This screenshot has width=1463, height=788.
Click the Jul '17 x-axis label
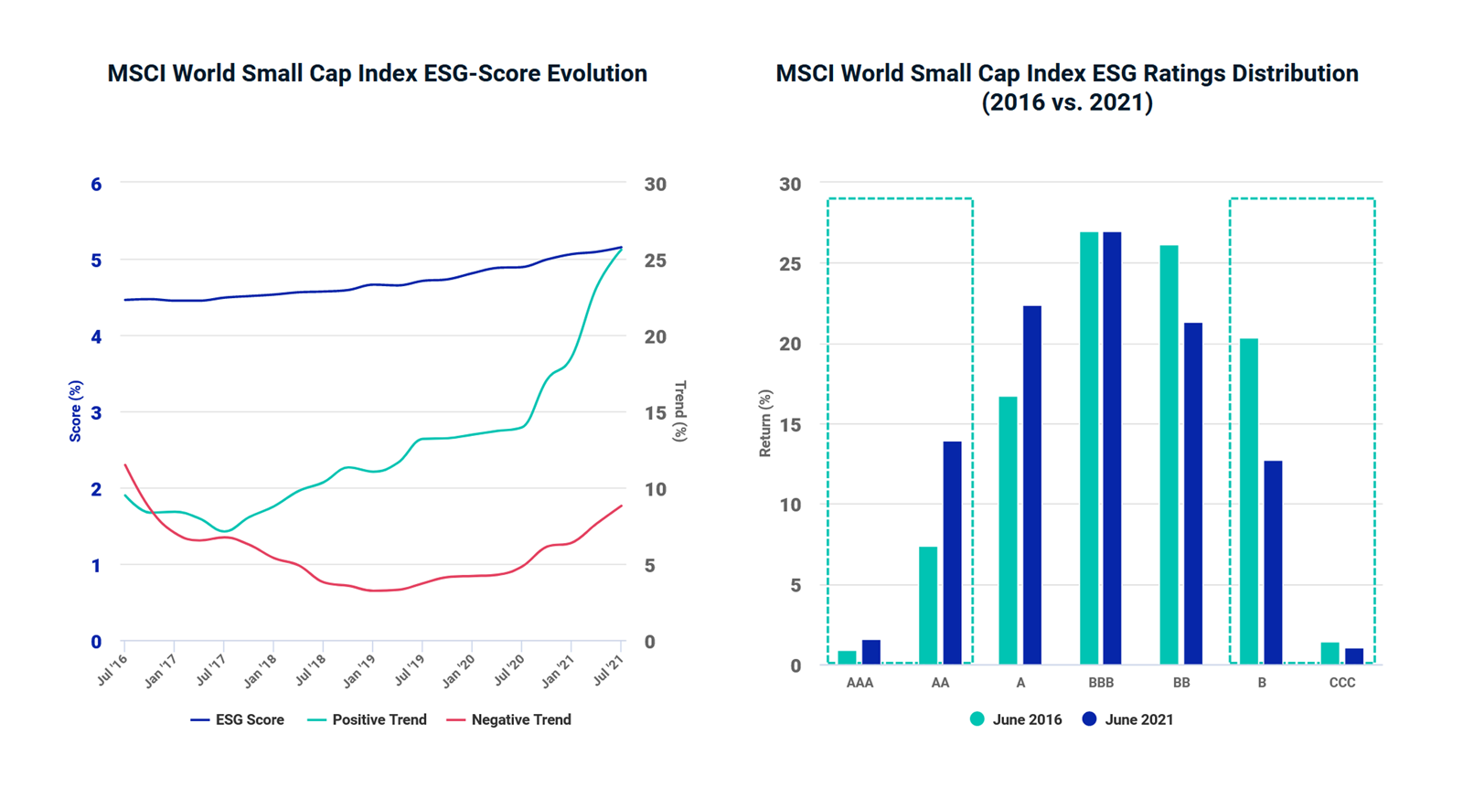point(211,670)
